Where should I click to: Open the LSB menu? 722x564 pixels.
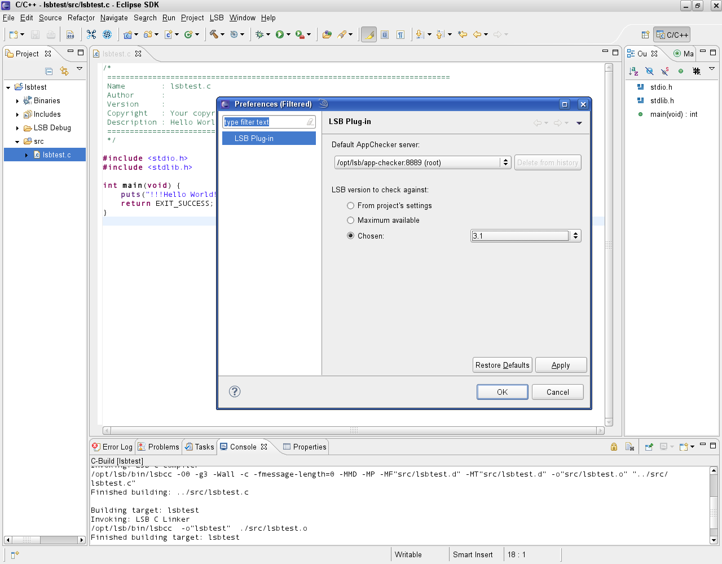coord(217,17)
